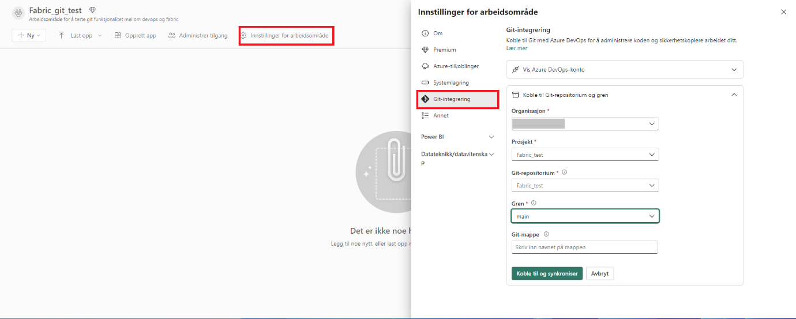Click the info icon beside Git-mappe
Image resolution: width=796 pixels, height=319 pixels.
pyautogui.click(x=546, y=234)
